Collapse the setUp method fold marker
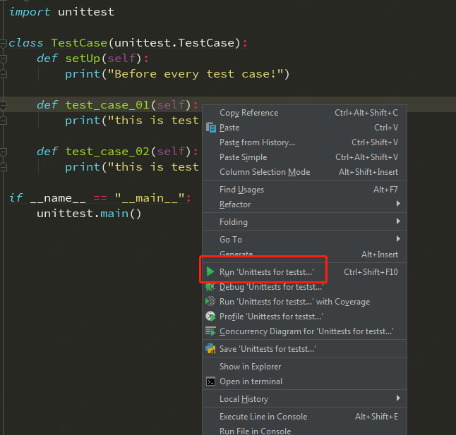Image resolution: width=456 pixels, height=435 pixels. pos(4,59)
